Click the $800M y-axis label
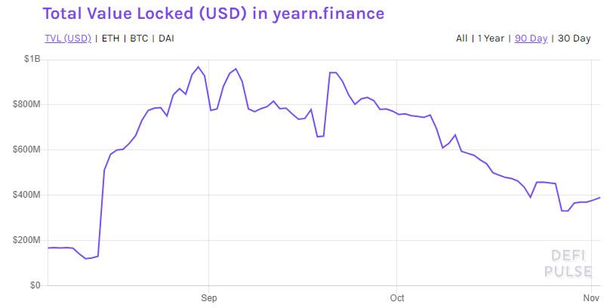 [26, 104]
